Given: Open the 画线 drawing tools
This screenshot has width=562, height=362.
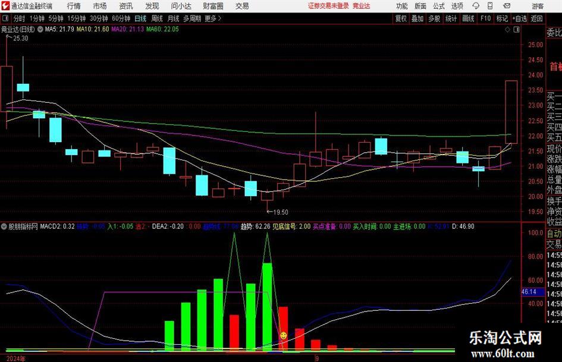Looking at the screenshot, I should (x=468, y=18).
